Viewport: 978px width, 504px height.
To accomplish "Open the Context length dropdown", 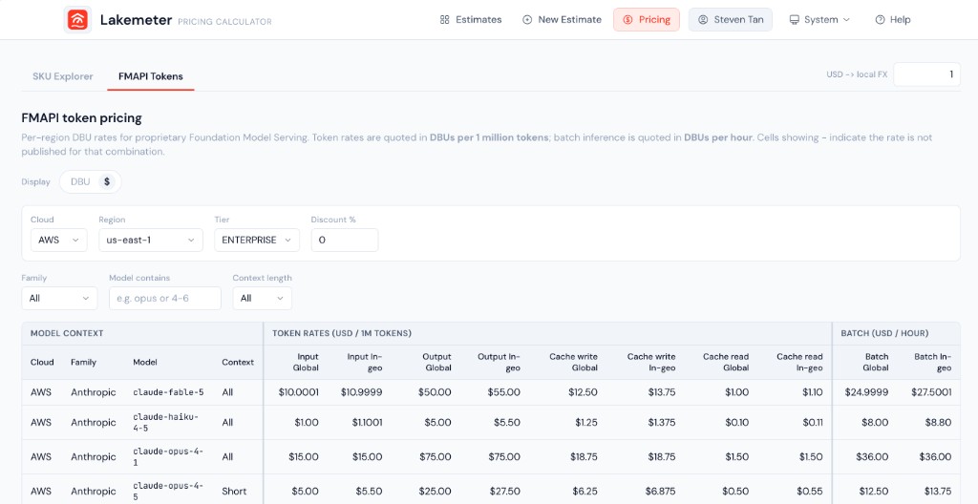I will 262,298.
